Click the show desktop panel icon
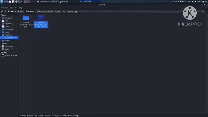Screen dimensions: 208x117 [6, 2]
